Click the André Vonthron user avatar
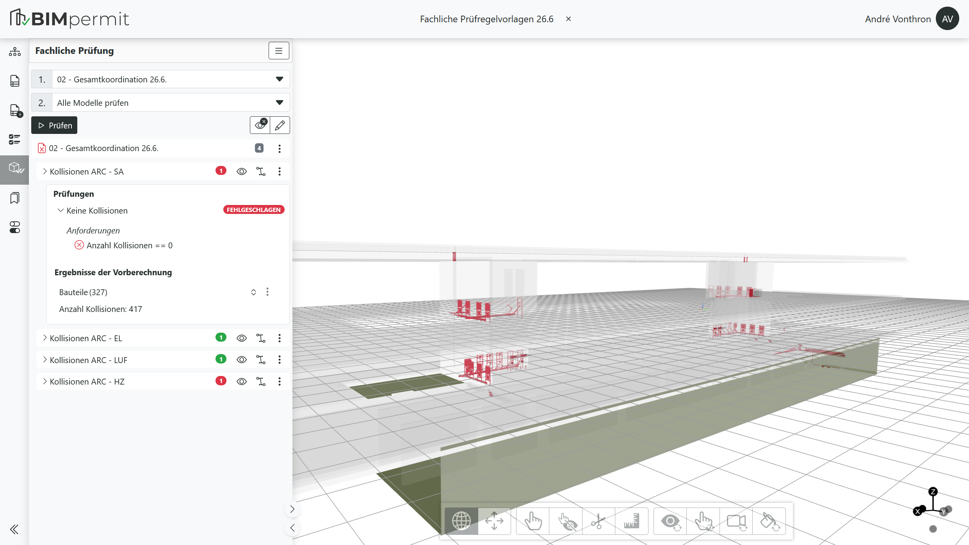 coord(948,19)
